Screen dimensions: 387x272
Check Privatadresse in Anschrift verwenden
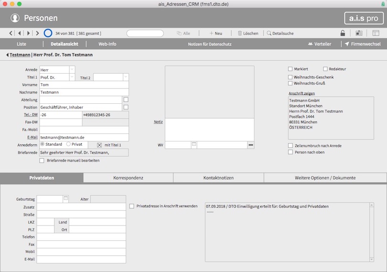(x=132, y=206)
